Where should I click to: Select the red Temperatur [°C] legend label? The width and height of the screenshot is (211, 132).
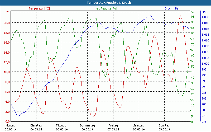[x=39, y=8]
